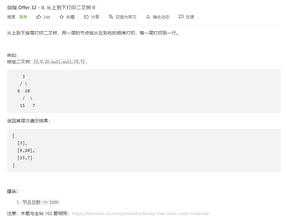Click the problem title 剑指 Offer 32 - II
Screen dimensions: 286x223
(x=51, y=8)
